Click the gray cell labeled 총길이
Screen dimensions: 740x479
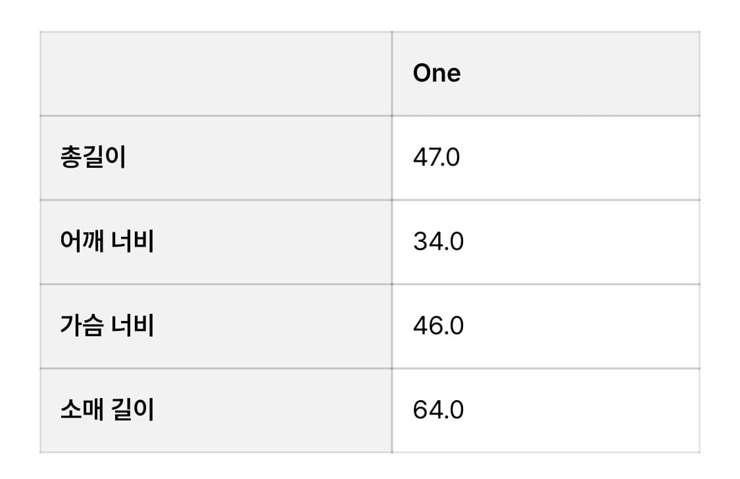pos(216,159)
